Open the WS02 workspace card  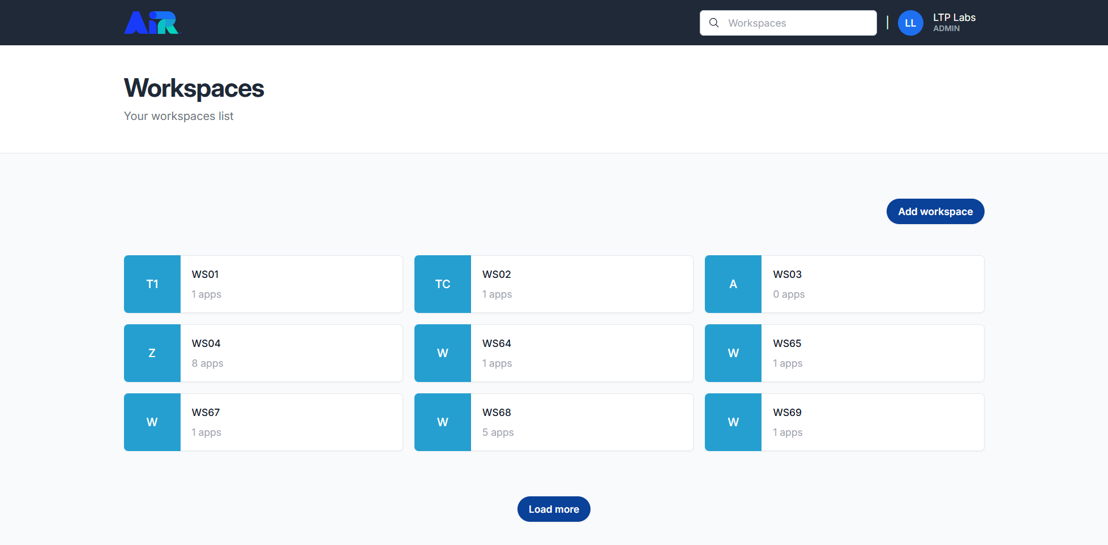click(x=582, y=284)
